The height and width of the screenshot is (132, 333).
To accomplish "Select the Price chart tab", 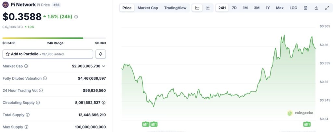I will 127,8.
